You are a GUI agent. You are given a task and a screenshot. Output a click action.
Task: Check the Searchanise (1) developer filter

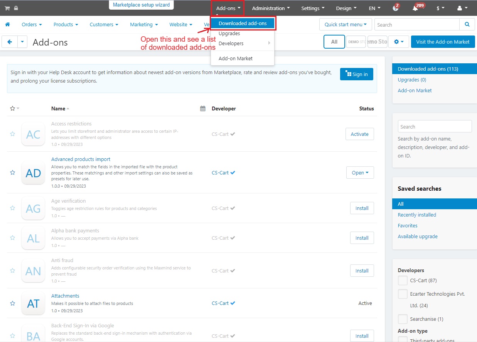[x=403, y=319]
